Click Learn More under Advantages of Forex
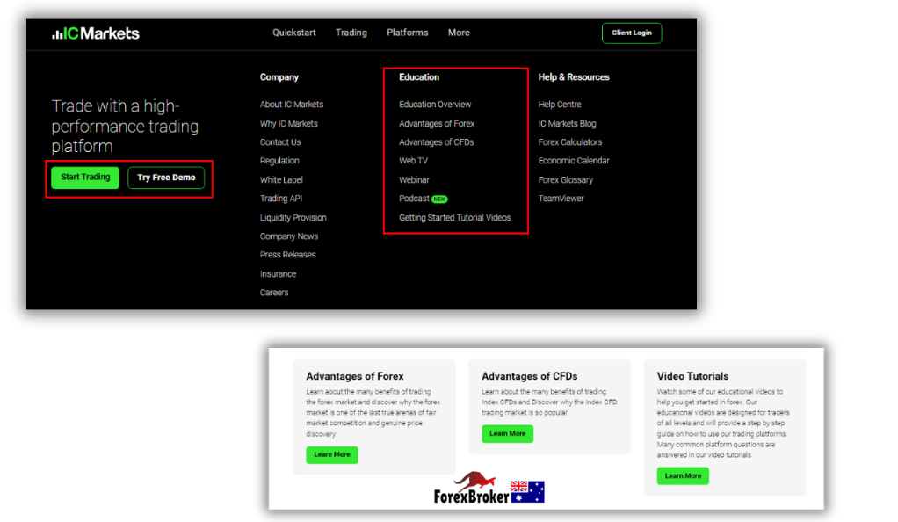Viewport: 898px width, 522px height. (x=332, y=454)
